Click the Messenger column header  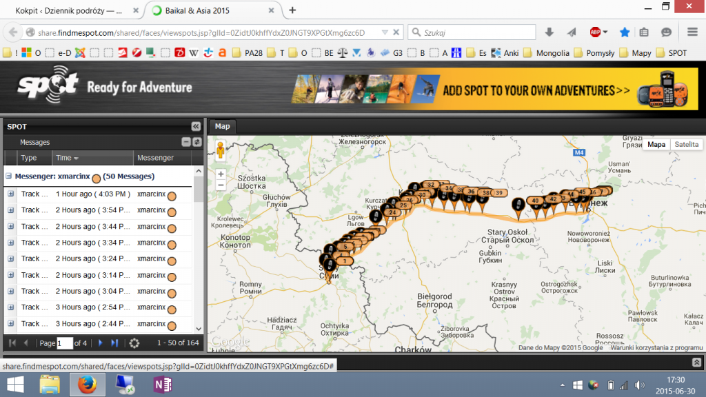click(162, 158)
